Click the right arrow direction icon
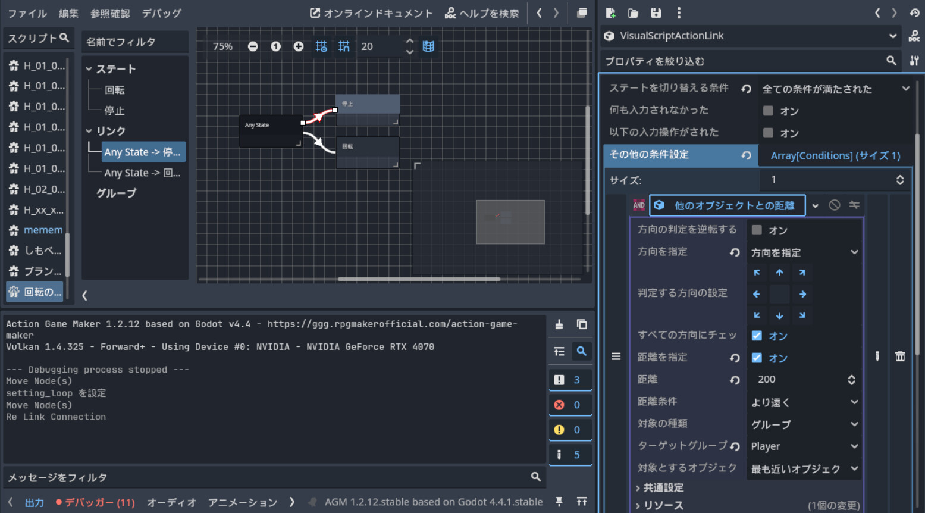 pyautogui.click(x=802, y=294)
